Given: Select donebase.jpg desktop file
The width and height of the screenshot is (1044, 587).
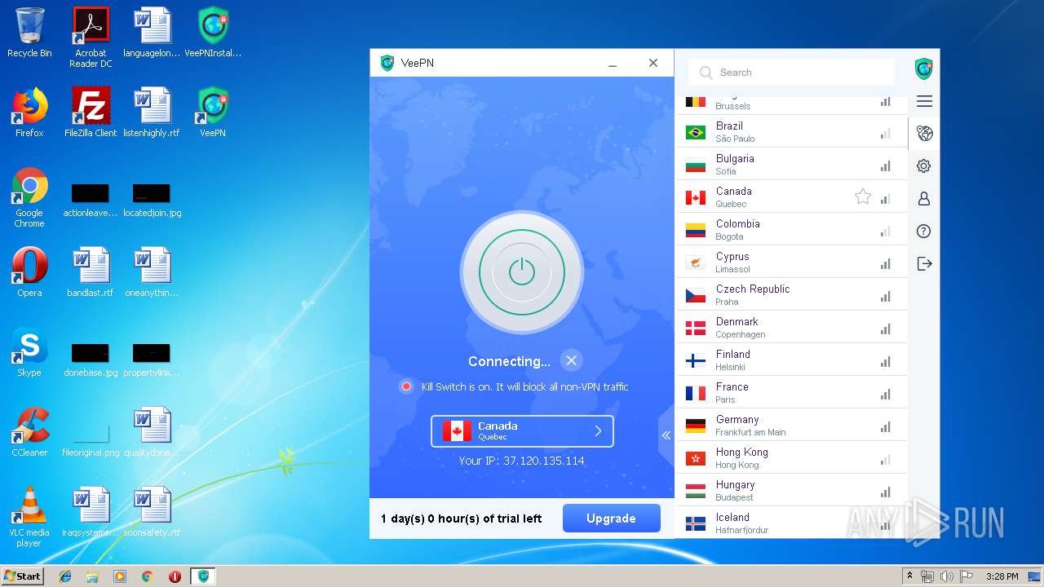Looking at the screenshot, I should point(91,360).
